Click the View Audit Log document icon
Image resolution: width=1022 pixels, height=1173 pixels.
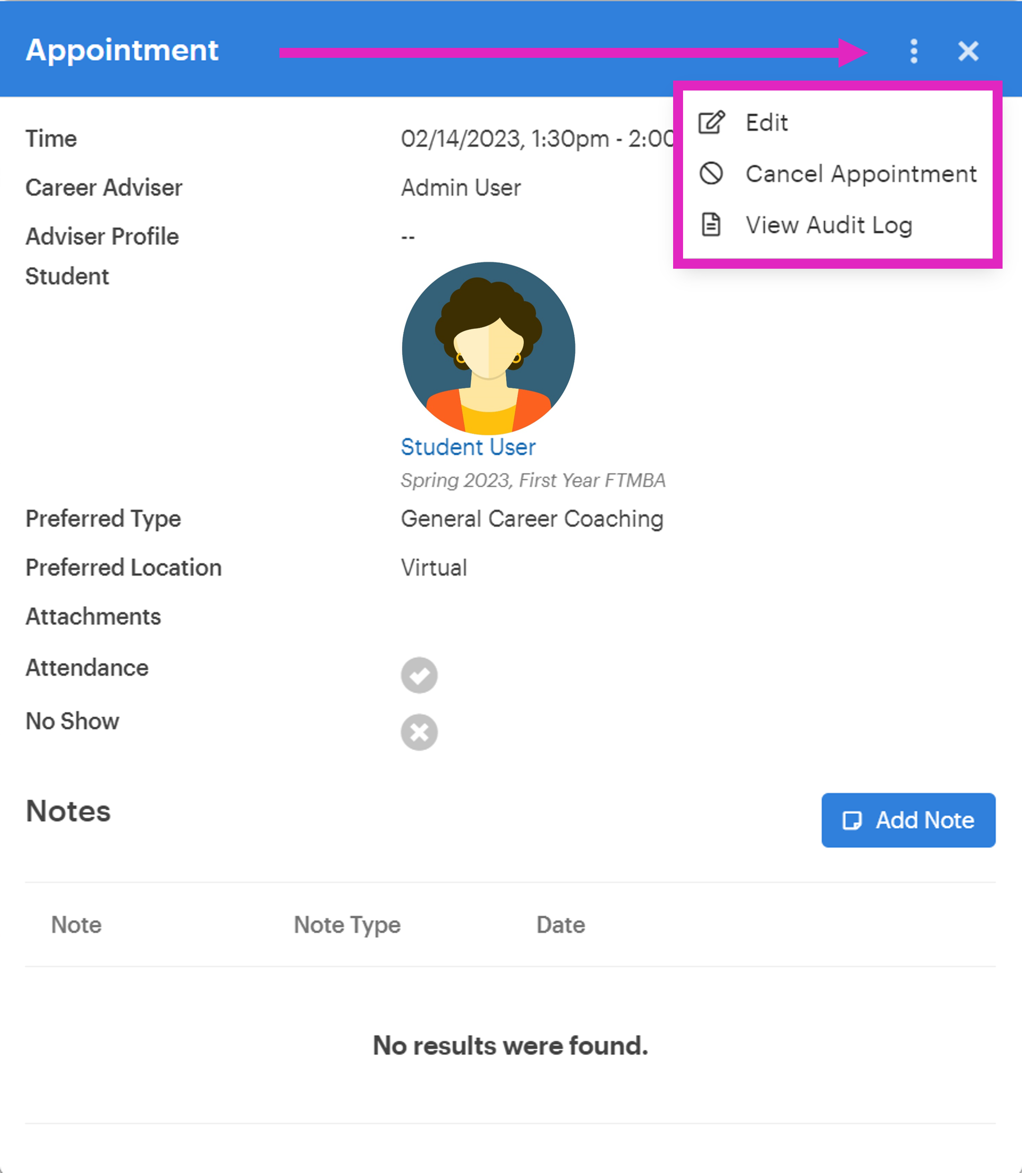click(711, 225)
